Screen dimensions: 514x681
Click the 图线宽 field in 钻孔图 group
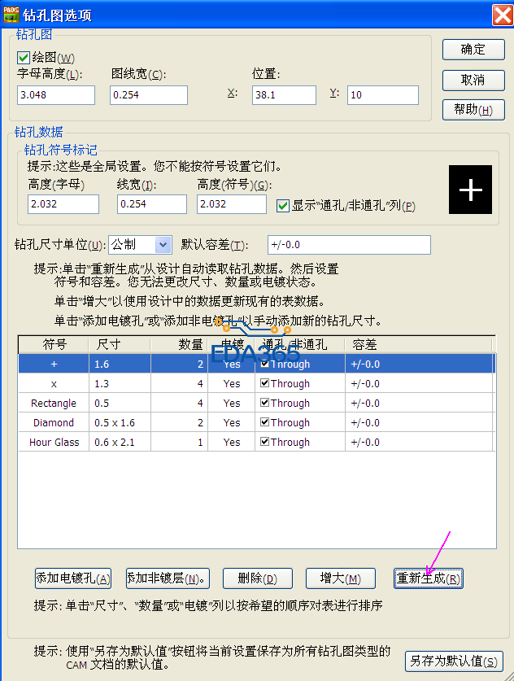click(149, 94)
